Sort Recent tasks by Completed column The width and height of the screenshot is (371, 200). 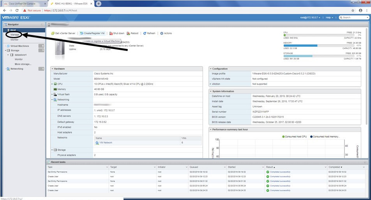(335, 167)
